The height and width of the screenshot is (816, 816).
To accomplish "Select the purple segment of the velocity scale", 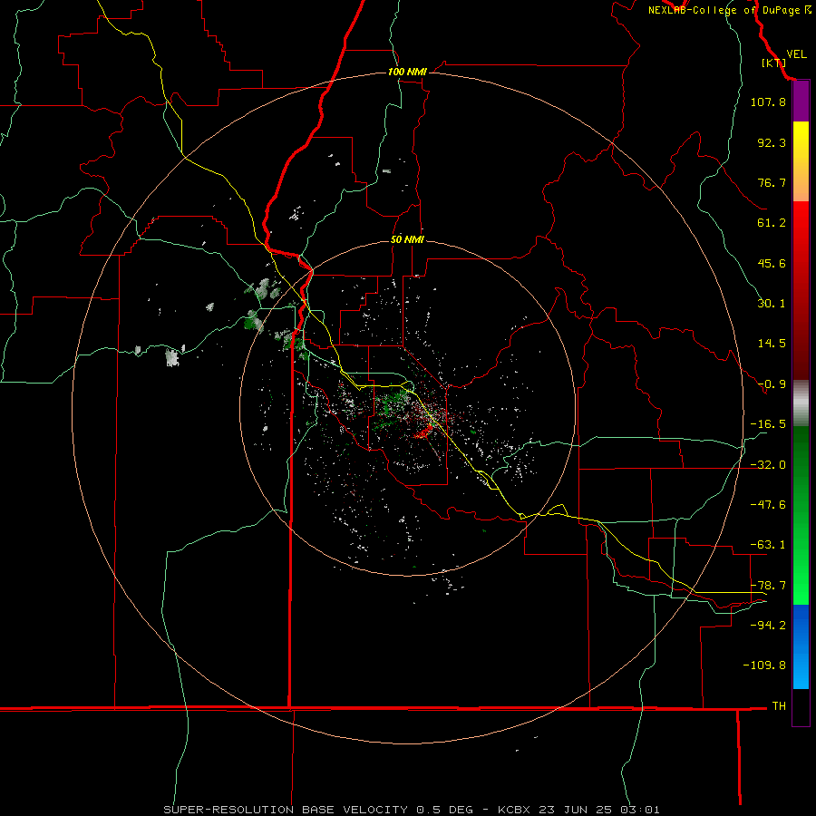I will (801, 101).
